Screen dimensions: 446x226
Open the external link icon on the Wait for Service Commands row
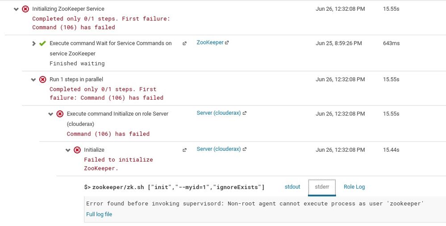coord(184,44)
